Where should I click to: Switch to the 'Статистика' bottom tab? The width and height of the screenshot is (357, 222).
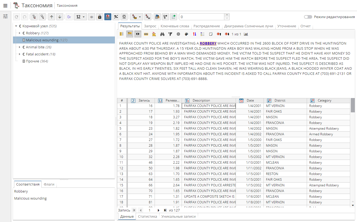148,216
